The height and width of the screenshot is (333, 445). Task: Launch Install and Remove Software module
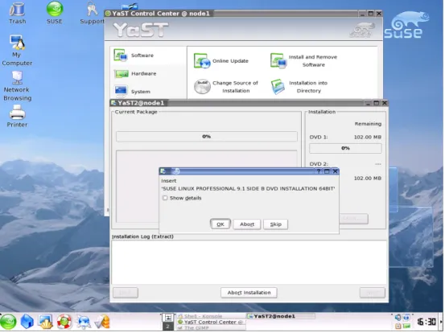303,60
